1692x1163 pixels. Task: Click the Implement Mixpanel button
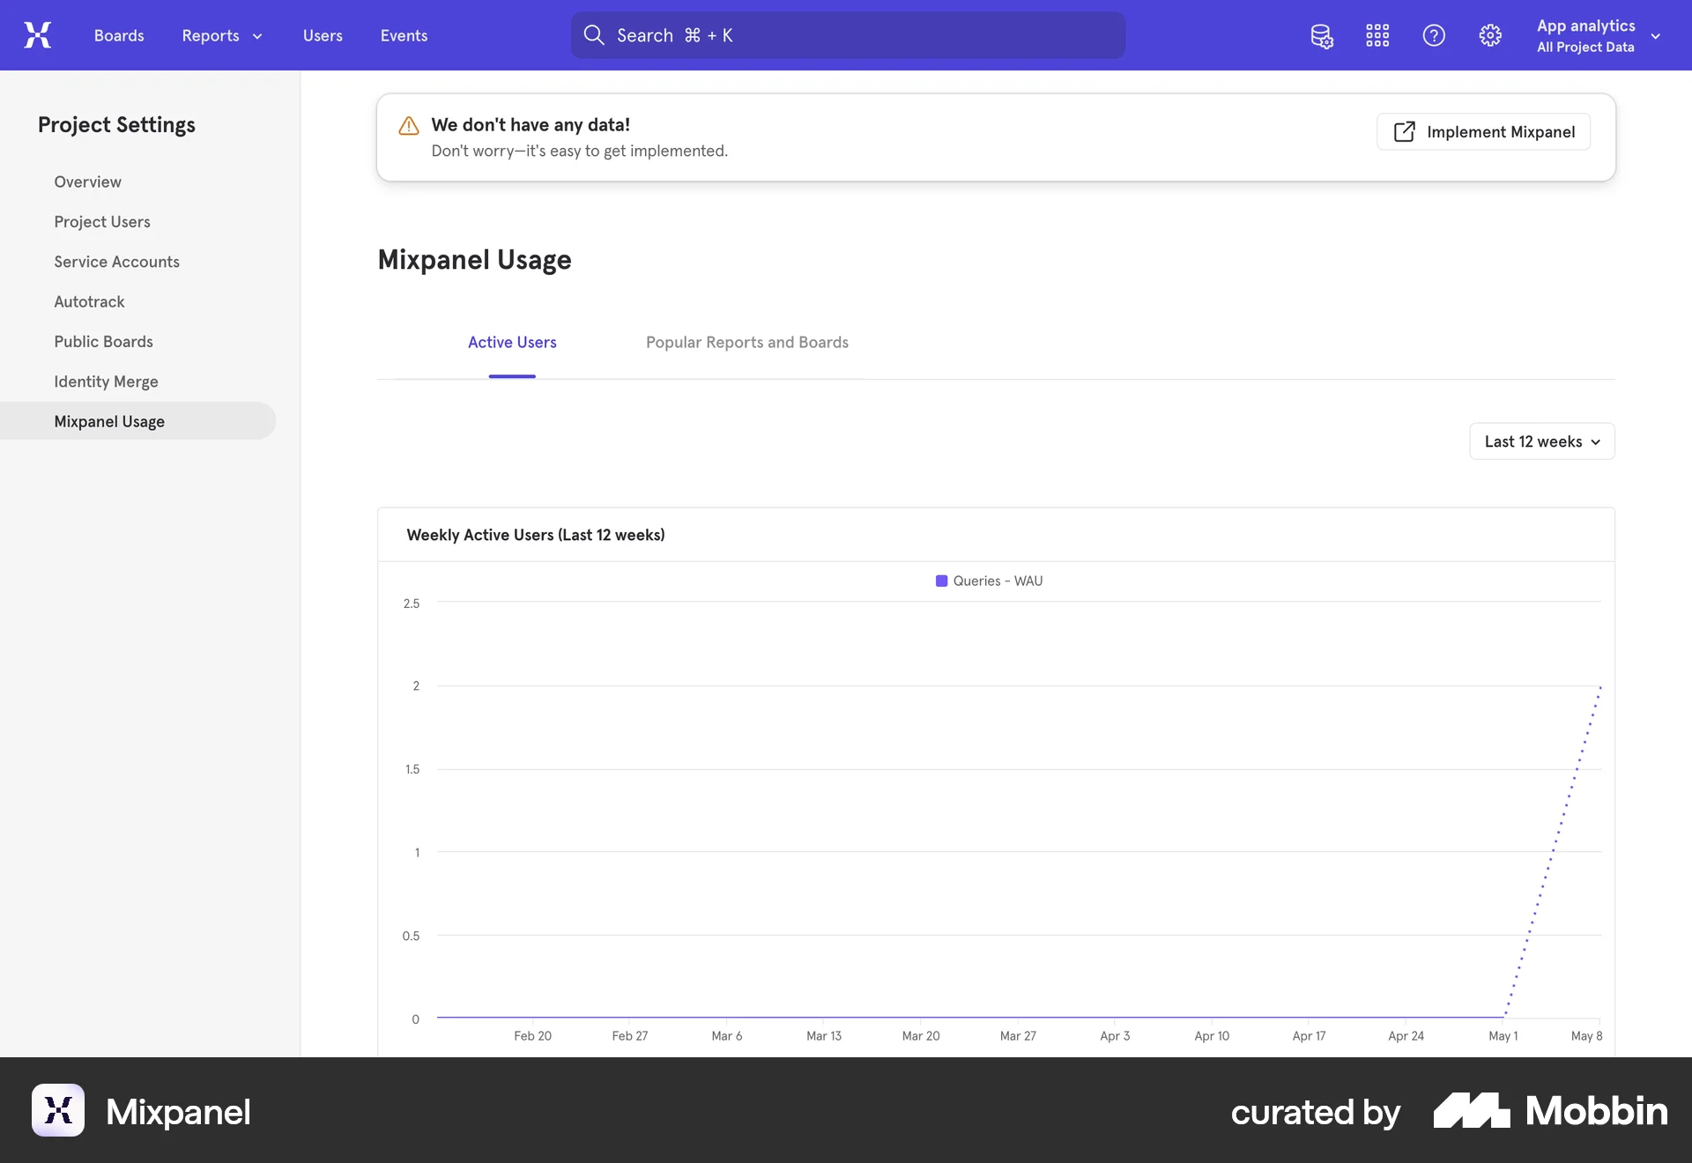coord(1483,132)
